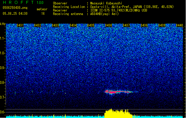The height and width of the screenshot is (118, 186).
Task: Click the Receiving Location value text
Action: coord(132,7)
